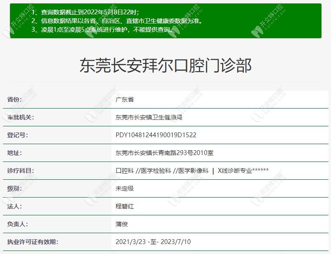Click the 未定级 level value
The width and height of the screenshot is (331, 254).
(x=125, y=188)
